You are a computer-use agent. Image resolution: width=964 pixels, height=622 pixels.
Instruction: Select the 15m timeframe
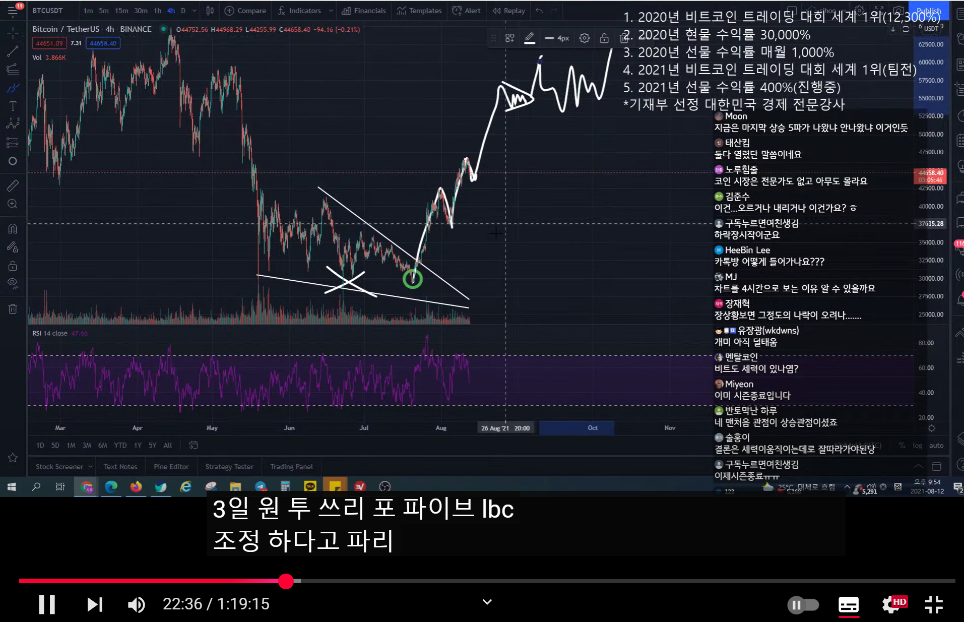tap(121, 11)
